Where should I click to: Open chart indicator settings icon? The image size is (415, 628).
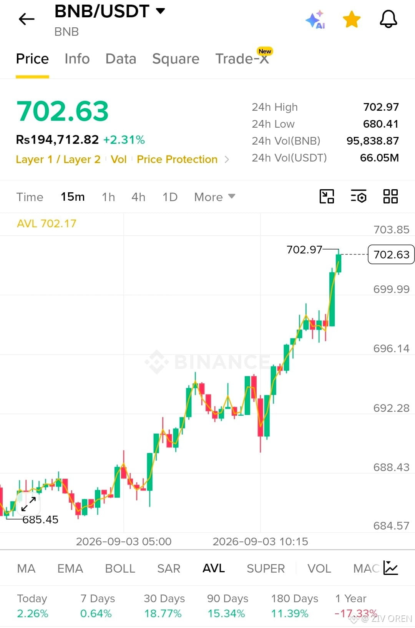point(359,197)
